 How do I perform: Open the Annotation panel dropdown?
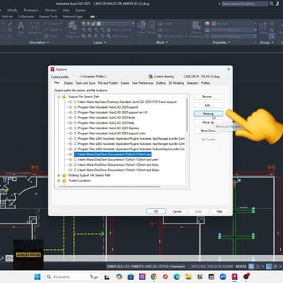39,42
